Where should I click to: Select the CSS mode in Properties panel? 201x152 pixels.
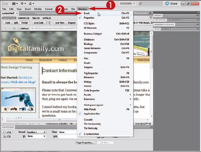[7, 136]
